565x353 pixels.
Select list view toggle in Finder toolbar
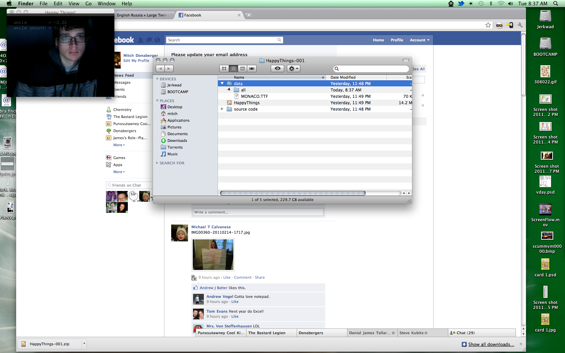tap(233, 69)
